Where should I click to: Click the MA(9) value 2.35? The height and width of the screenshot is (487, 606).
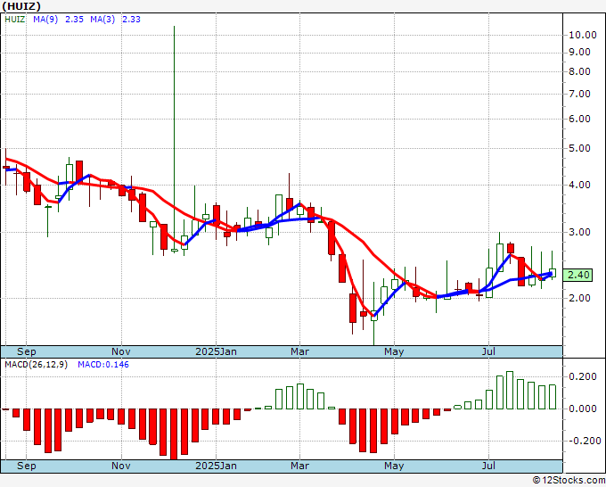[x=74, y=20]
